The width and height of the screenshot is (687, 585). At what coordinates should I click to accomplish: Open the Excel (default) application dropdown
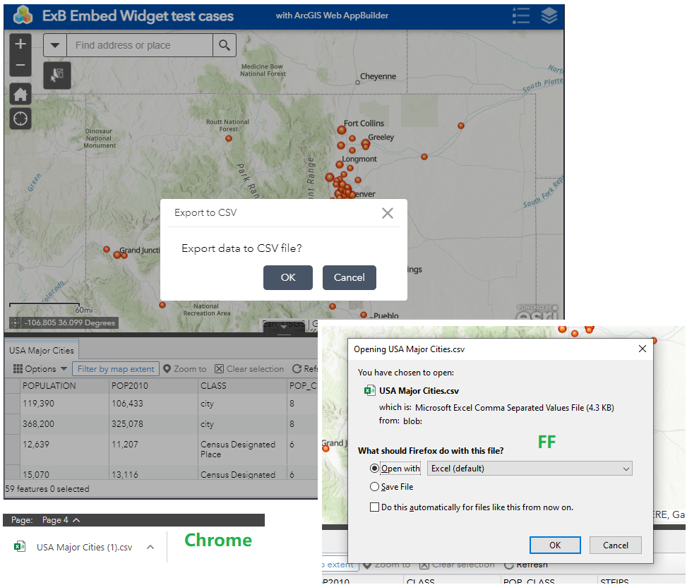click(530, 468)
